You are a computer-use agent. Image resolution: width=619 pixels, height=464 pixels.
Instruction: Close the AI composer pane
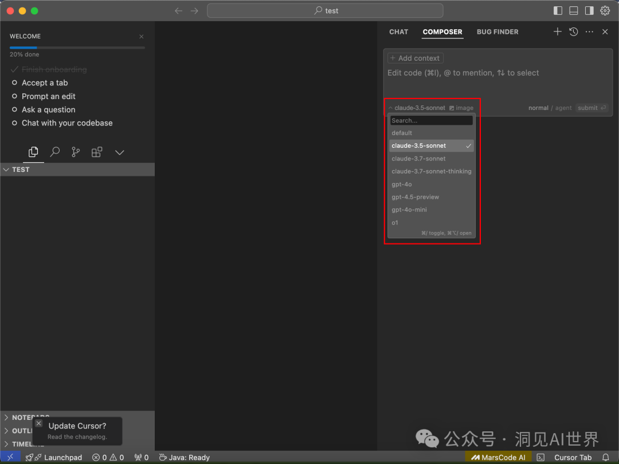605,32
